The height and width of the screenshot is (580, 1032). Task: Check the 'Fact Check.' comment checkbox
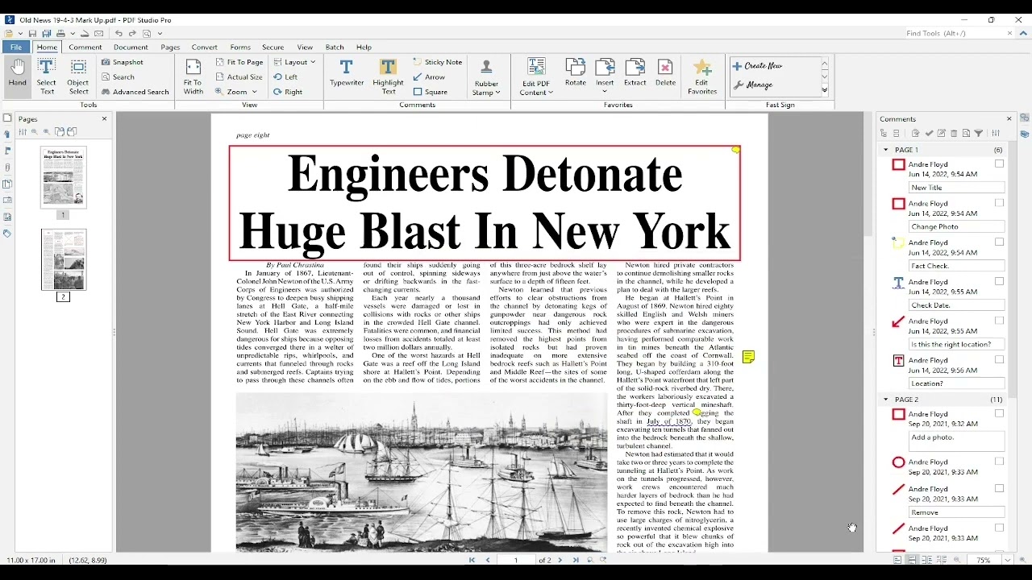point(999,242)
